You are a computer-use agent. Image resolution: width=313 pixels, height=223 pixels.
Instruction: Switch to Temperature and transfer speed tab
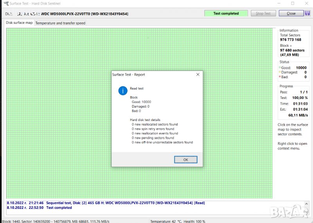[x=60, y=23]
